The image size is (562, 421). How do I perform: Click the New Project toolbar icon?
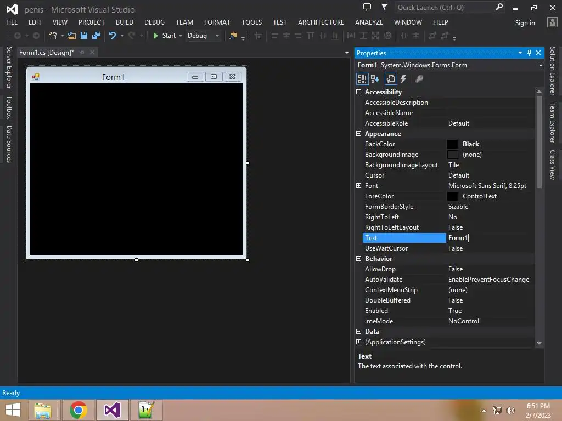pos(53,36)
